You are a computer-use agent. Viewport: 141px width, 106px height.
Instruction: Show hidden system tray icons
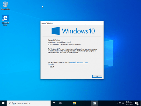(x=116, y=103)
